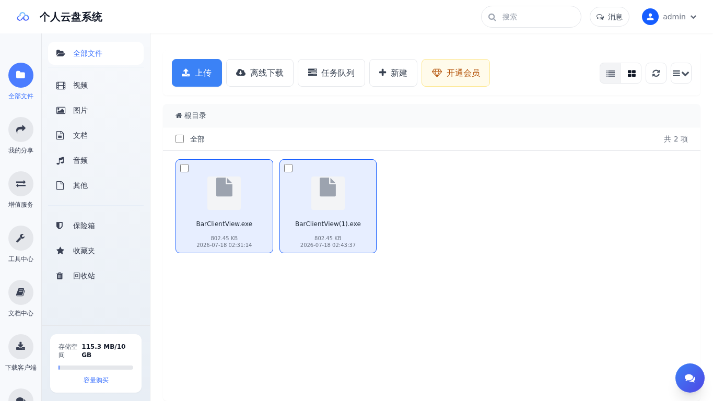Select 图片 category
The height and width of the screenshot is (401, 713).
(96, 111)
